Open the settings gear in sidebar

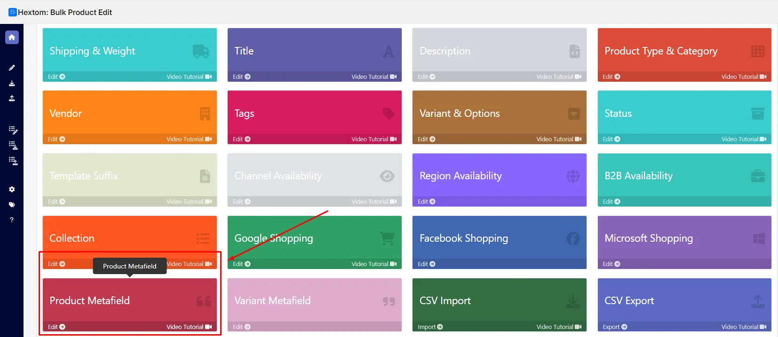(x=12, y=189)
